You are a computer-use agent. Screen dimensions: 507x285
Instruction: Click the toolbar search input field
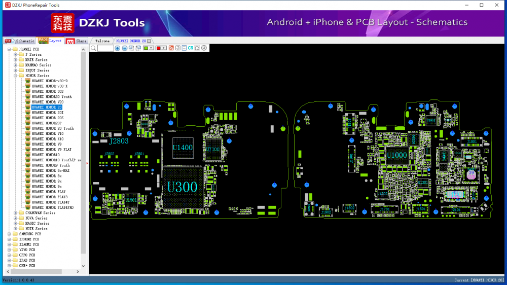click(105, 48)
